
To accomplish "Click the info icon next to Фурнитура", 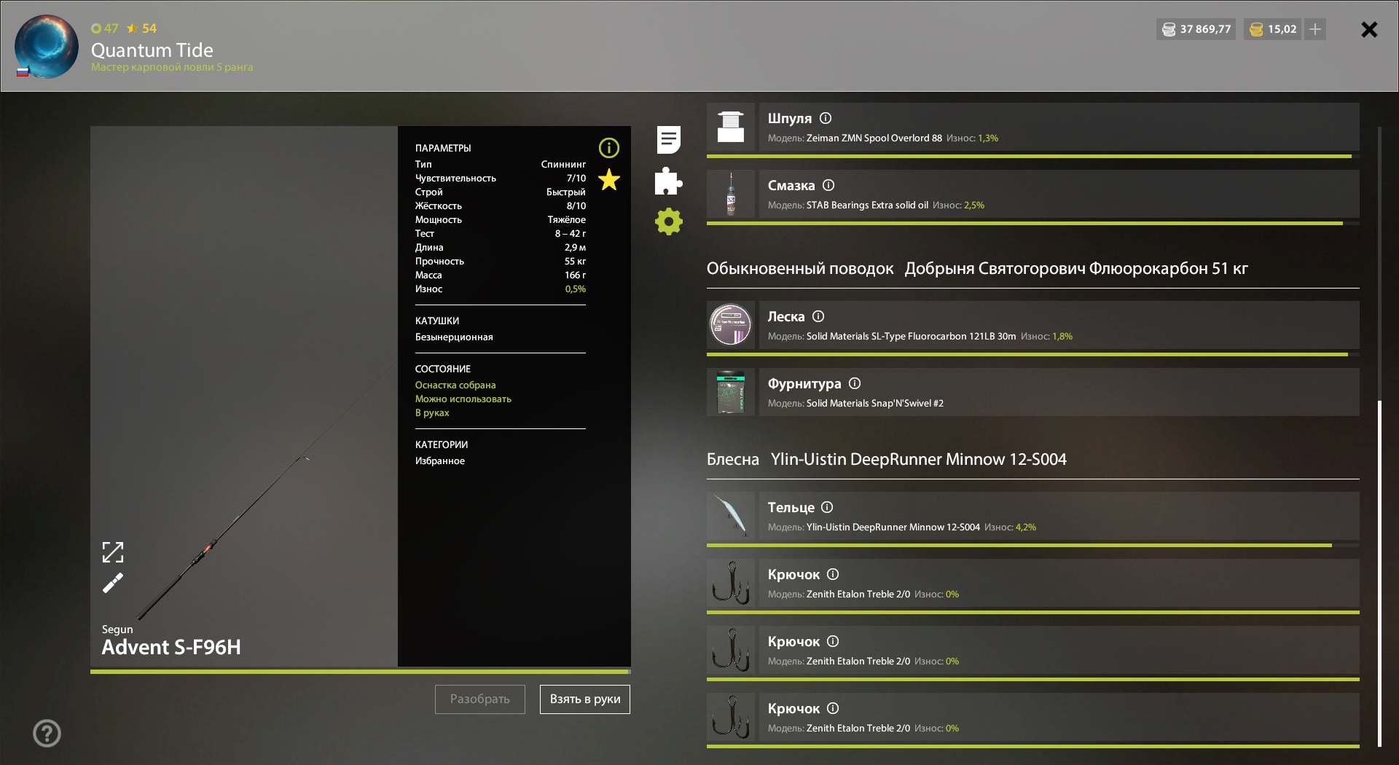I will [x=855, y=383].
